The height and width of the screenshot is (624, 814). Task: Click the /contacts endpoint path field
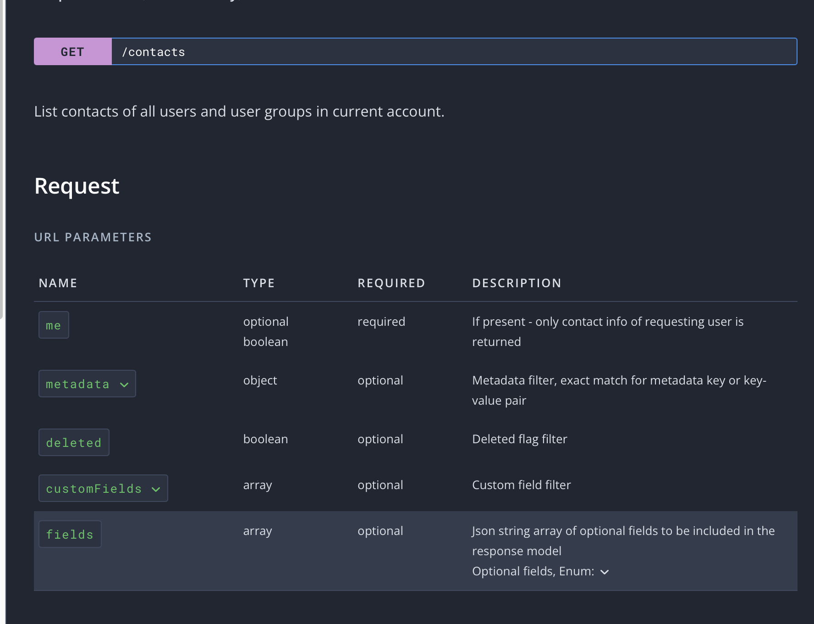click(x=454, y=52)
